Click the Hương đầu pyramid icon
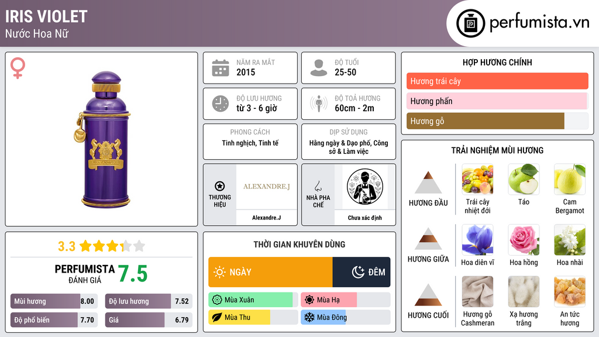This screenshot has height=337, width=599. coord(428,183)
